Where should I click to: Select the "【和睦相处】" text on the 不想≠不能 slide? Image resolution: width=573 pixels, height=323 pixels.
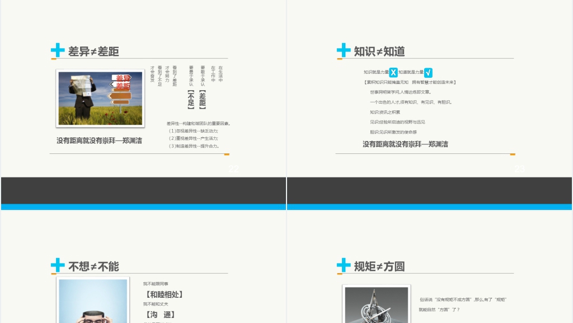click(x=165, y=294)
